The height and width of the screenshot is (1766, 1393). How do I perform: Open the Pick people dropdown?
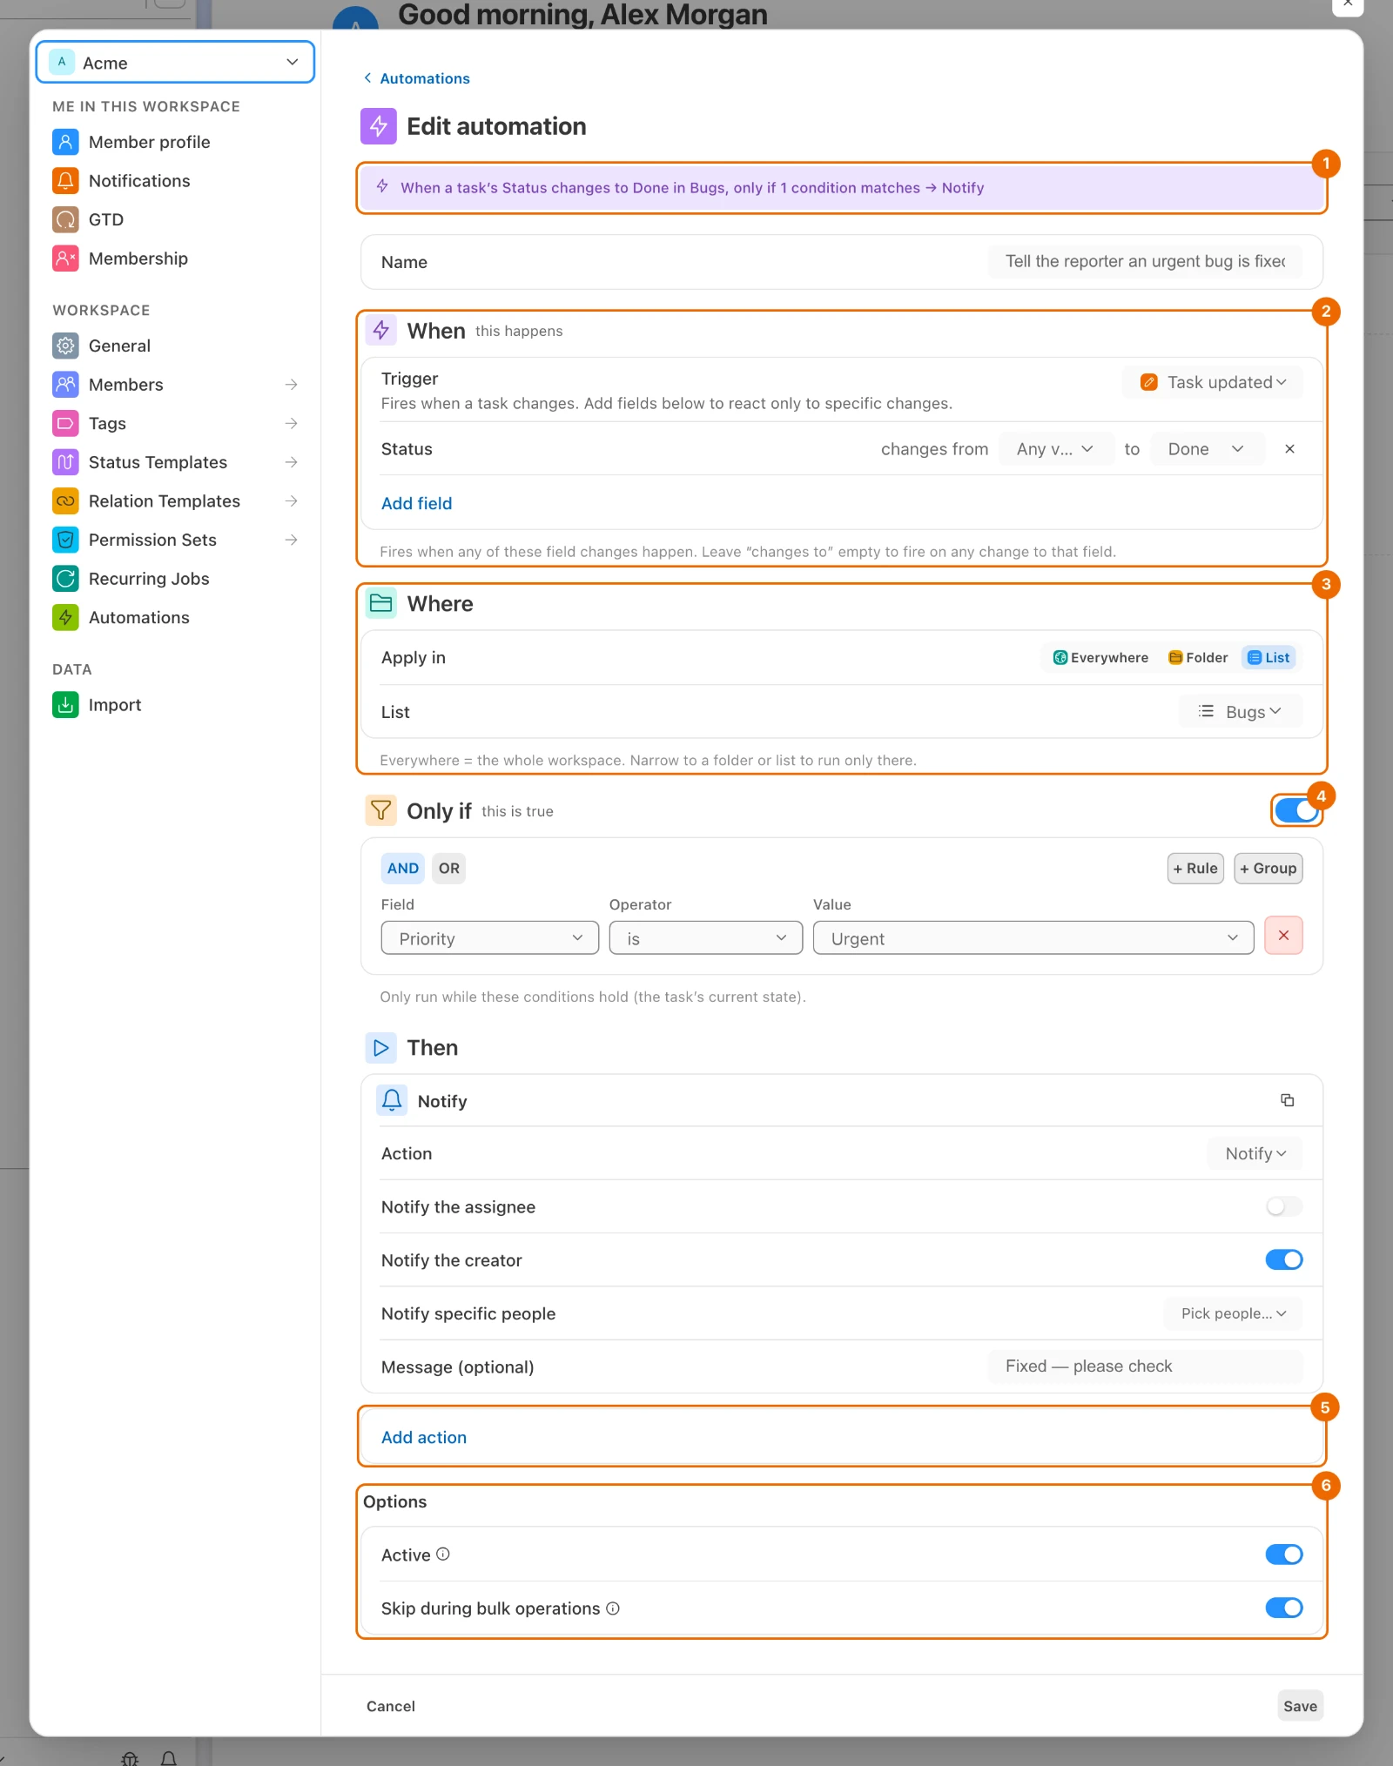click(1233, 1313)
